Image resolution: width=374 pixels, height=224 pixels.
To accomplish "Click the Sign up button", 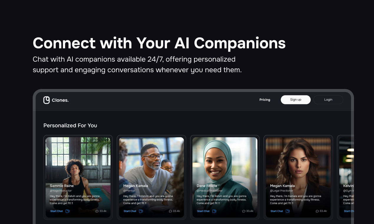I will click(x=296, y=100).
